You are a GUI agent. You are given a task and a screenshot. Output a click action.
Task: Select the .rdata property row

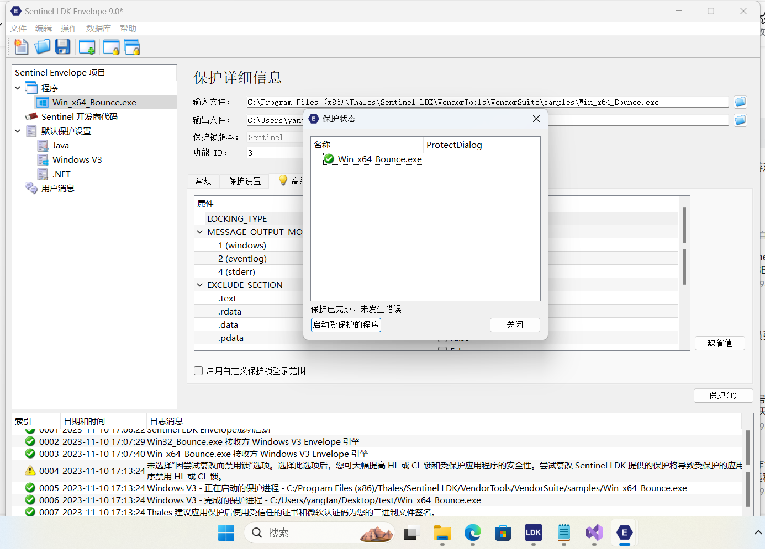tap(230, 312)
